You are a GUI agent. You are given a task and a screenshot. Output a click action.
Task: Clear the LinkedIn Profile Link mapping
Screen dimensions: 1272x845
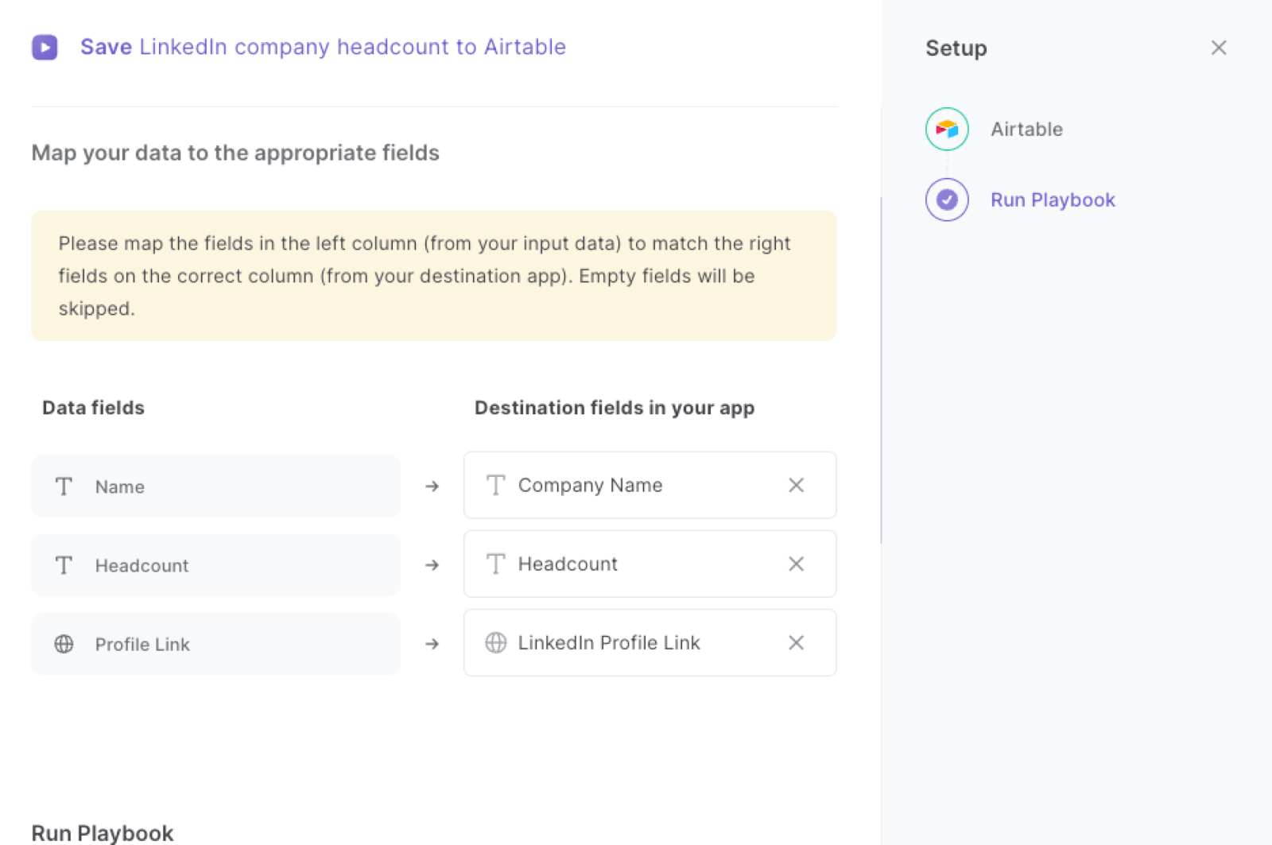[x=796, y=642]
